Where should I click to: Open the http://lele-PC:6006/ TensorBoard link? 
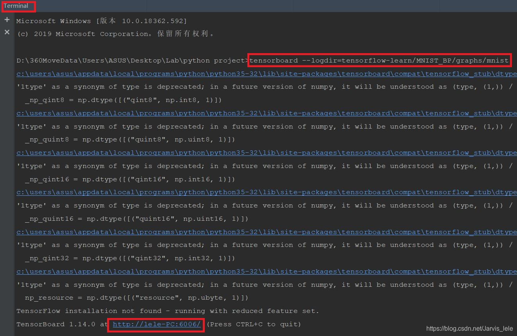pos(157,324)
